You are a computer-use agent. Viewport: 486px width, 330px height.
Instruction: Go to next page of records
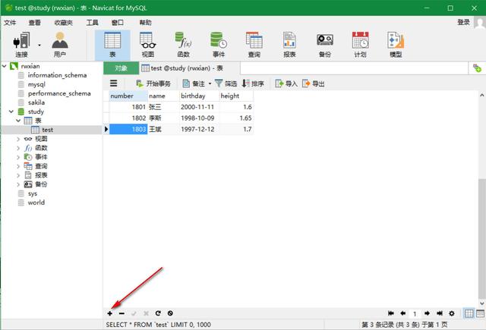tap(427, 313)
